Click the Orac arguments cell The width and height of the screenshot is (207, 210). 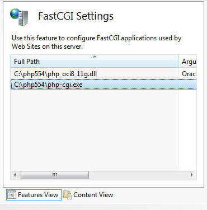(189, 74)
